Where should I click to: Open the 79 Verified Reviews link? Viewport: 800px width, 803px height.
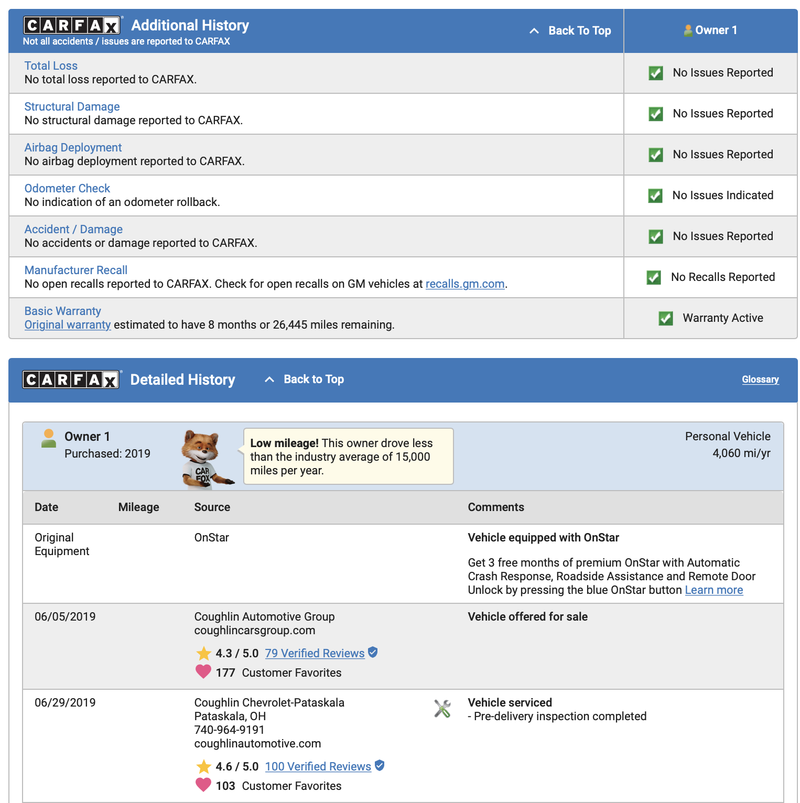(315, 654)
